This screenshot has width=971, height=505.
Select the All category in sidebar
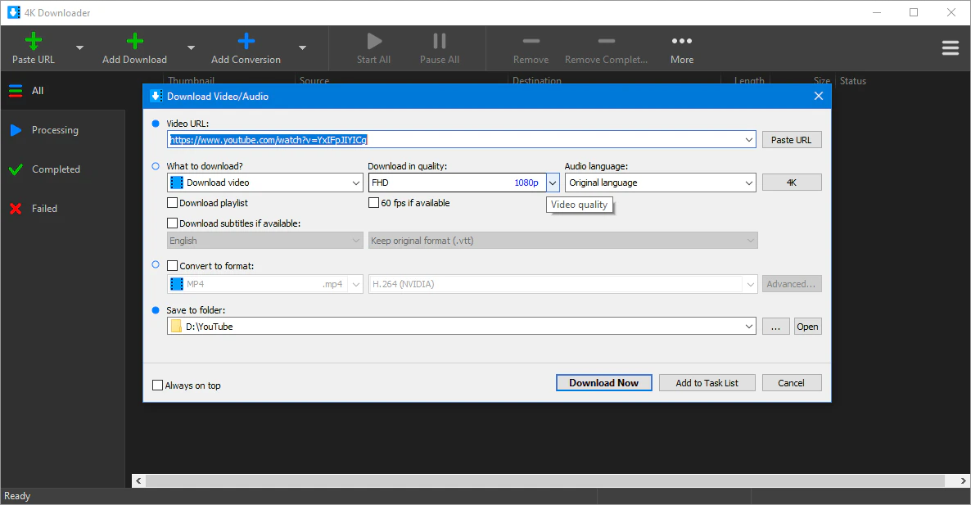tap(38, 91)
